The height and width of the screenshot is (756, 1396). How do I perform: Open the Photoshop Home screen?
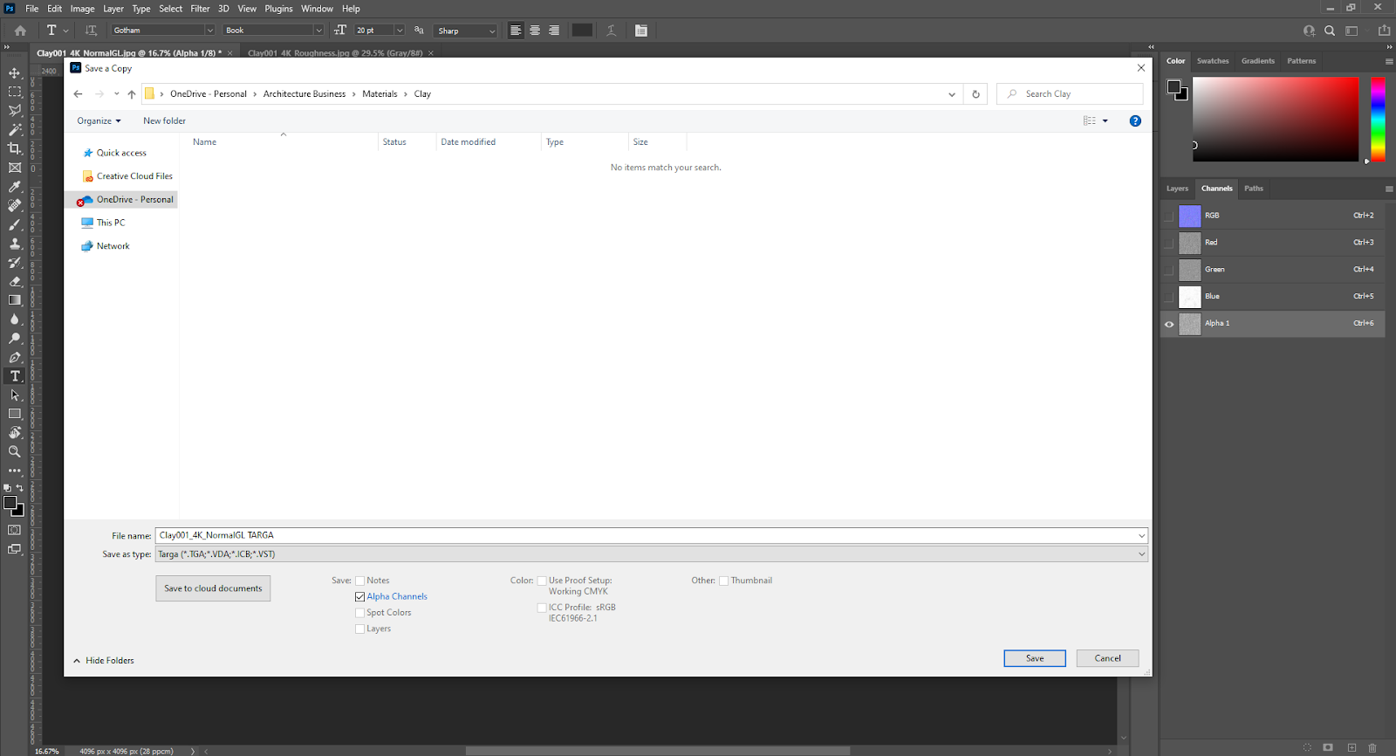tap(20, 31)
